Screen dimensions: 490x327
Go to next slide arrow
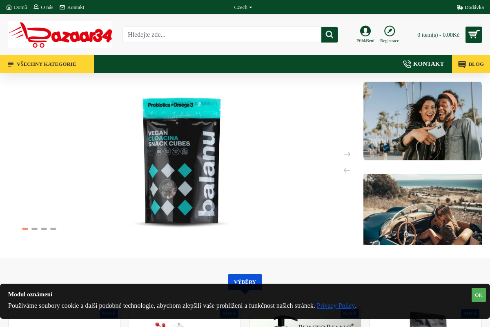[x=347, y=154]
